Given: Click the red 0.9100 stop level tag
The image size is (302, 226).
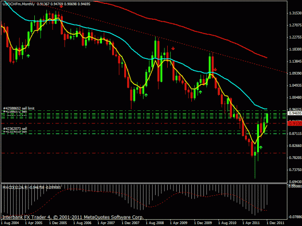Looking at the screenshot, I should click(x=295, y=123).
